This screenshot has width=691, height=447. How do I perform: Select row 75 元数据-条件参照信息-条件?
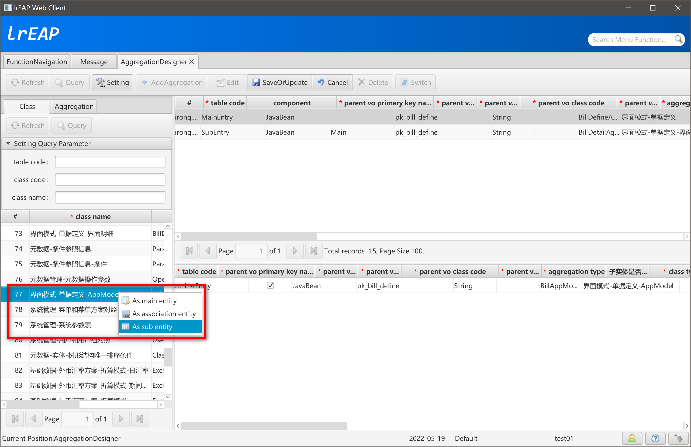tap(83, 264)
